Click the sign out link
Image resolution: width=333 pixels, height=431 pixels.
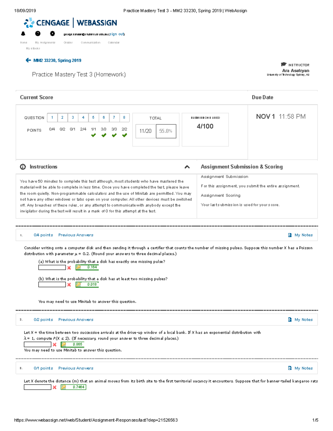tap(116, 34)
